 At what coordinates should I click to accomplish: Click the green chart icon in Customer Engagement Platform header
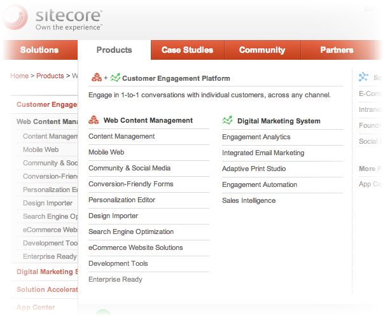(115, 78)
